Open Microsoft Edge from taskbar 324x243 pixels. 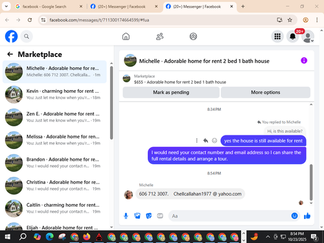(x=50, y=237)
